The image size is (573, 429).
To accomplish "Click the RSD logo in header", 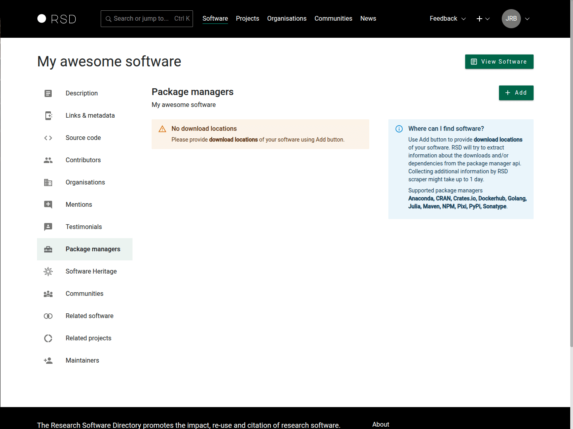I will [57, 19].
